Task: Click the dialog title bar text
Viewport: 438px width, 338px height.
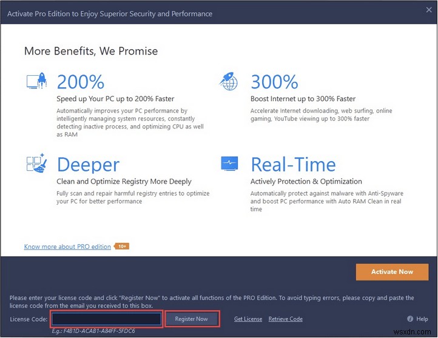Action: tap(110, 13)
